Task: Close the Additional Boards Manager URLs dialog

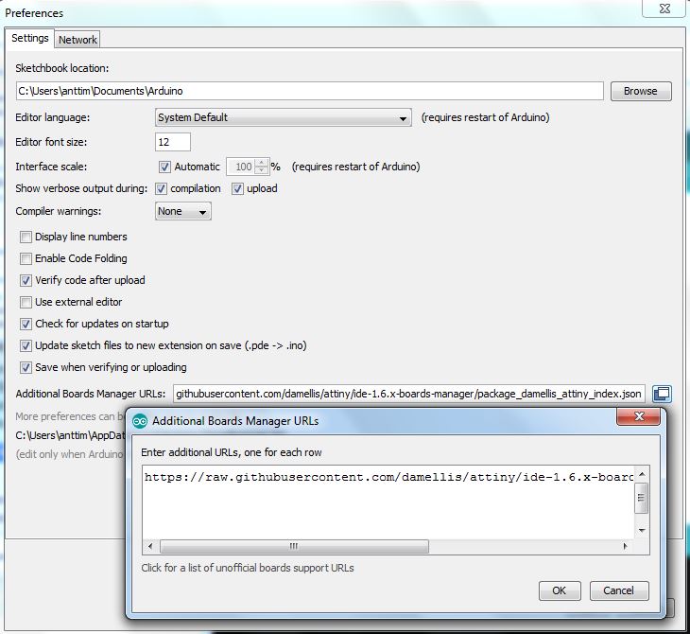Action: tap(639, 416)
